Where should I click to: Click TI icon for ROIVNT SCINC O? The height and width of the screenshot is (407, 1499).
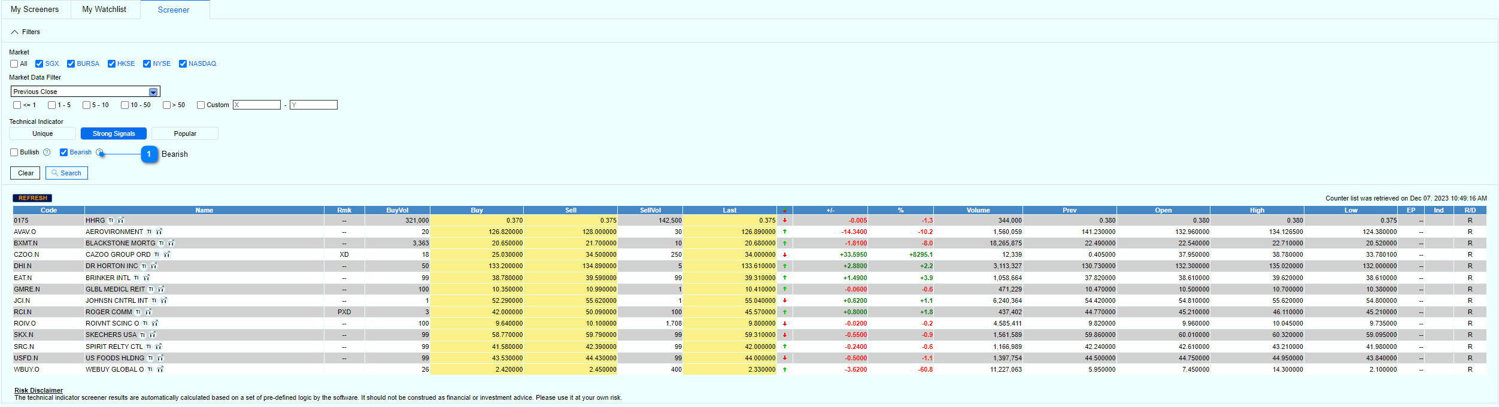(x=145, y=323)
